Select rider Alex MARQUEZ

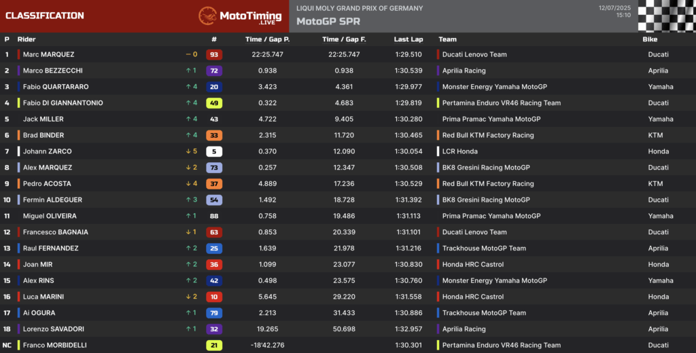(x=48, y=167)
